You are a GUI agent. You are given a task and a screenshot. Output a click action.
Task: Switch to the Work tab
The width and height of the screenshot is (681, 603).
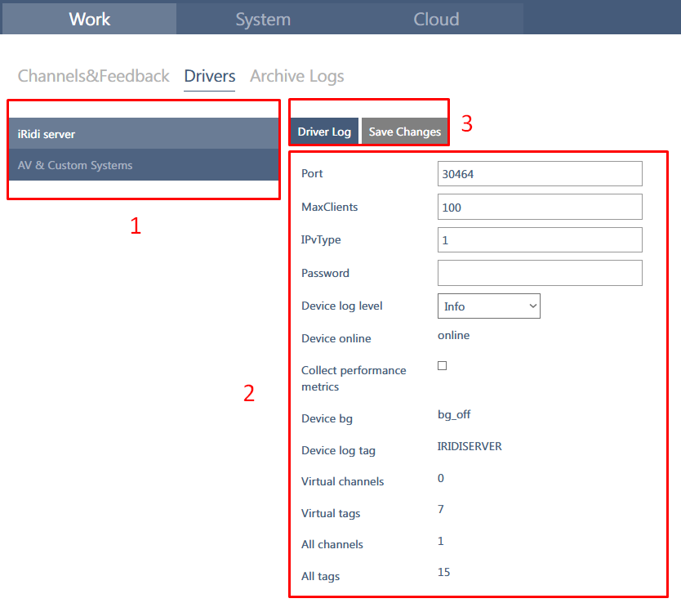pyautogui.click(x=89, y=19)
